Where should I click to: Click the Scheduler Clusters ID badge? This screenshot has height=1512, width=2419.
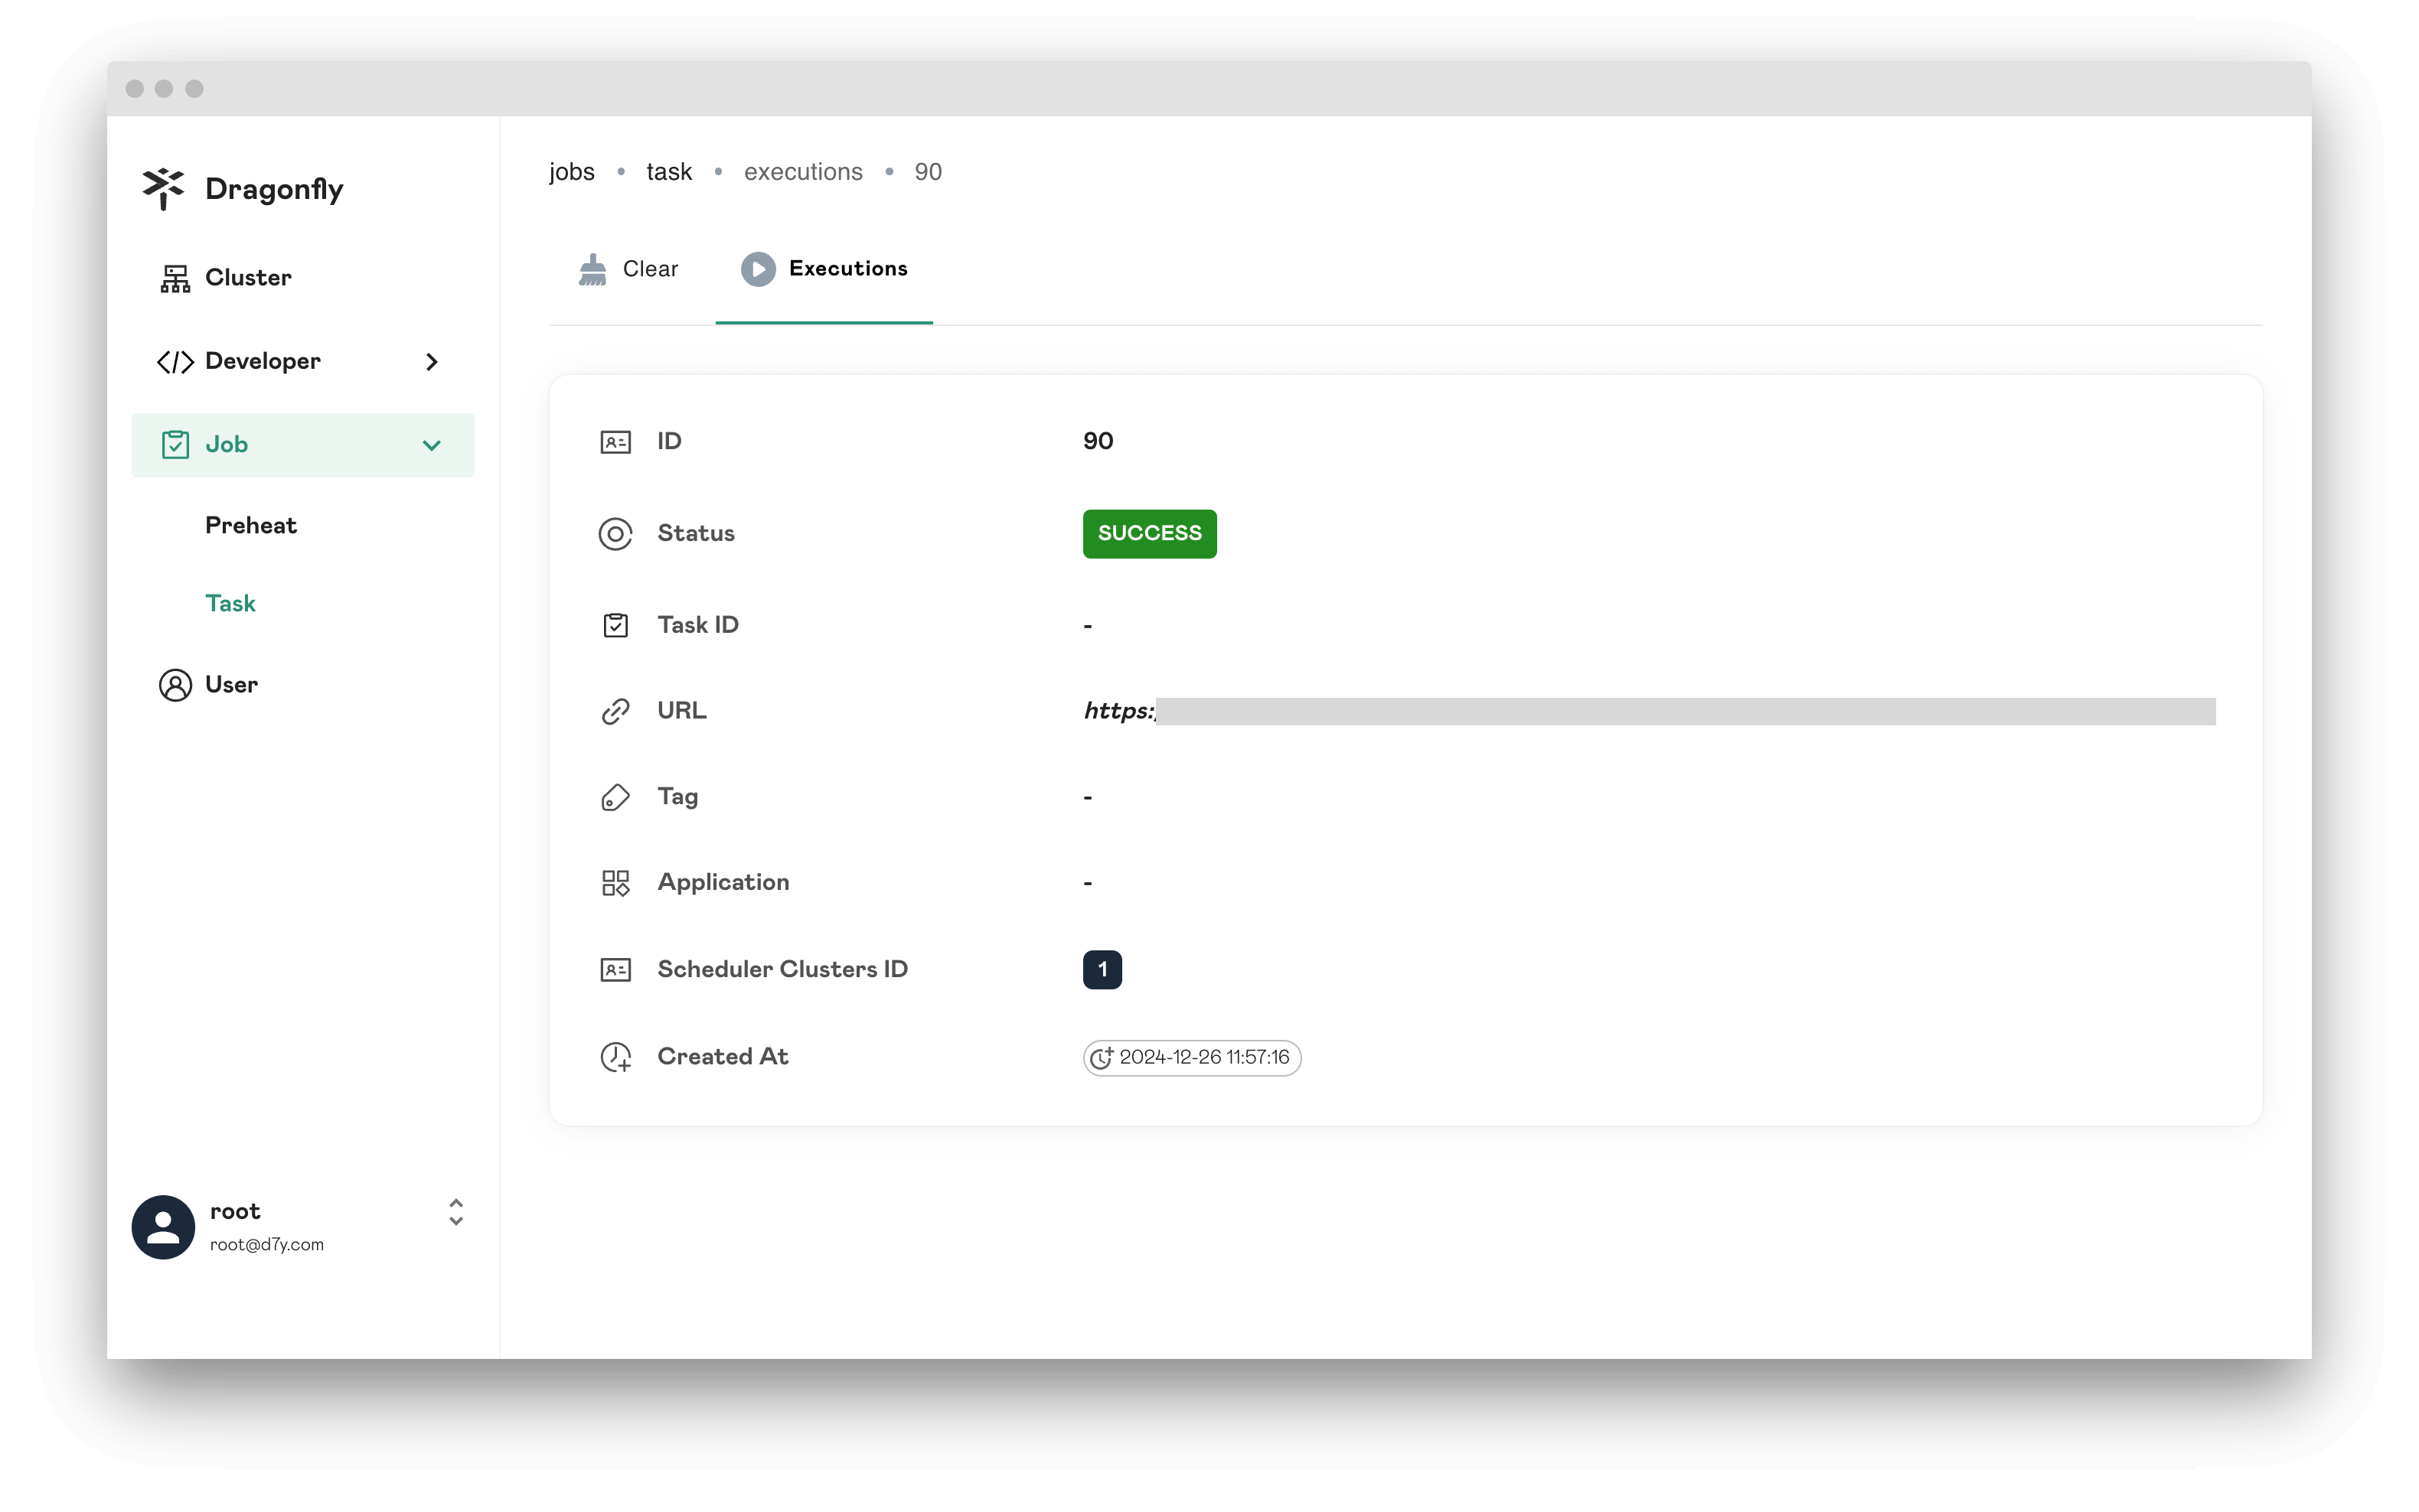(1102, 969)
